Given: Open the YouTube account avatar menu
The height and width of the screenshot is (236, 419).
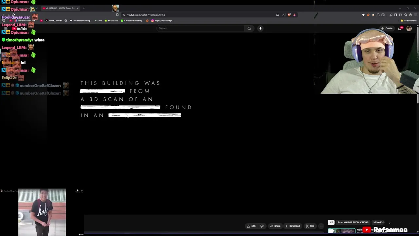Looking at the screenshot, I should click(x=409, y=29).
